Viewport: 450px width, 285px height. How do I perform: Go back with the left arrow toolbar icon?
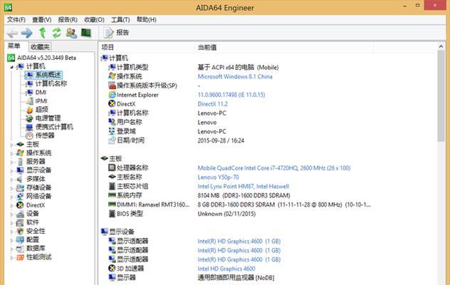[x=12, y=33]
